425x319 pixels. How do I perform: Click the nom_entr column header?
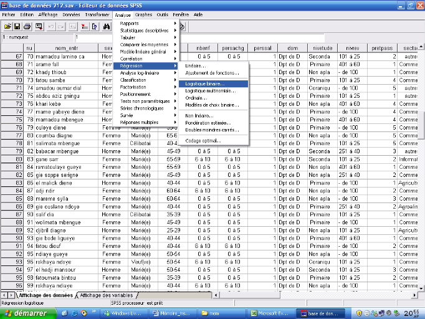(x=67, y=48)
